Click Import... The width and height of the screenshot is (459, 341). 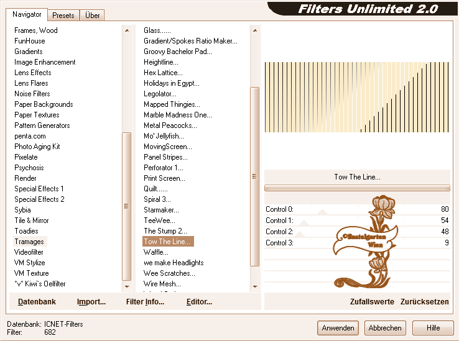pos(91,301)
